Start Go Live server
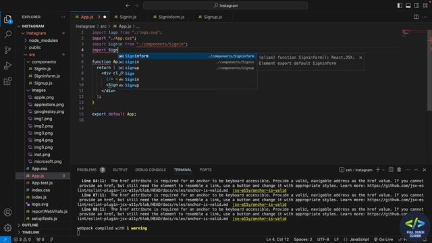The width and height of the screenshot is (432, 243). pyautogui.click(x=383, y=240)
